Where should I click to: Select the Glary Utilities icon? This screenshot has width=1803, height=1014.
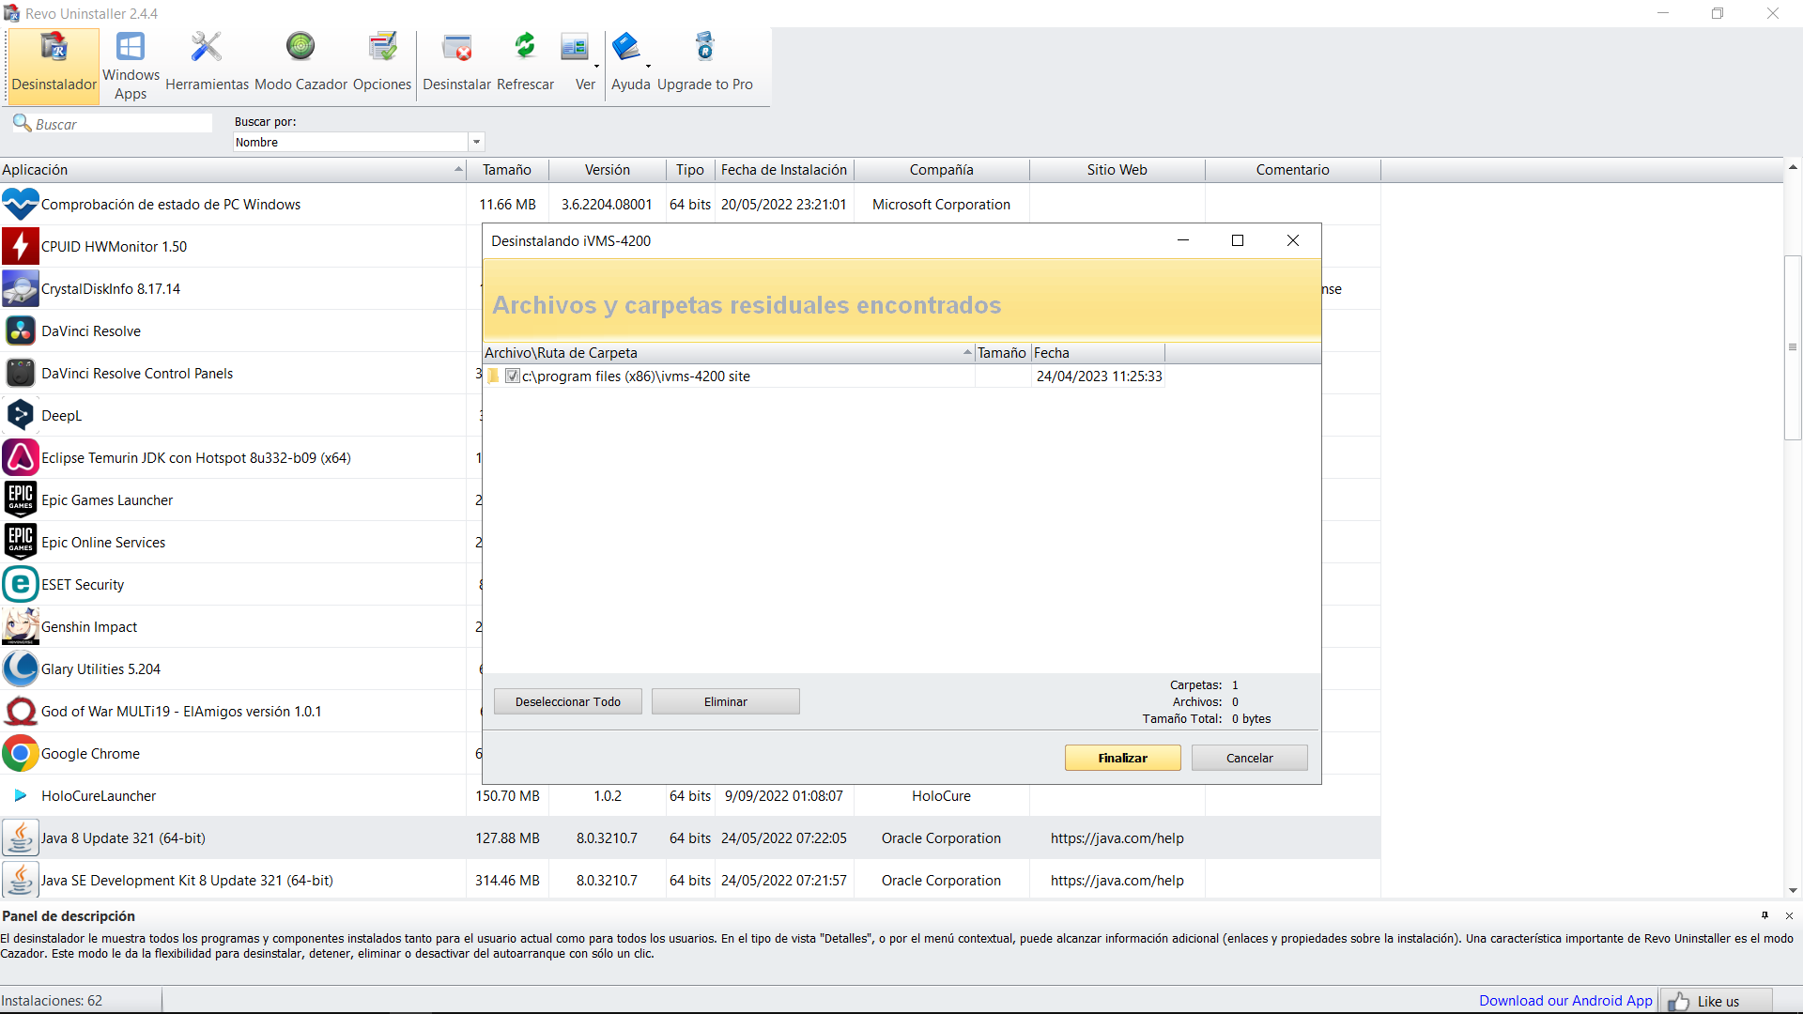[21, 668]
